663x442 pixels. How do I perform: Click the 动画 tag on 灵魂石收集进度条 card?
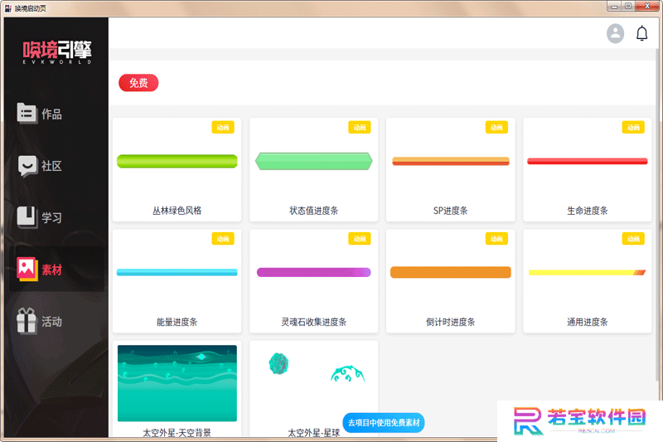[x=360, y=239]
